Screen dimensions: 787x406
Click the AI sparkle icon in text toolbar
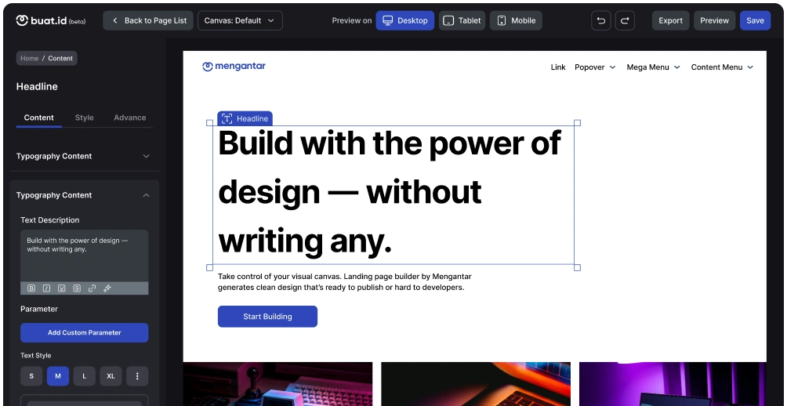coord(107,288)
